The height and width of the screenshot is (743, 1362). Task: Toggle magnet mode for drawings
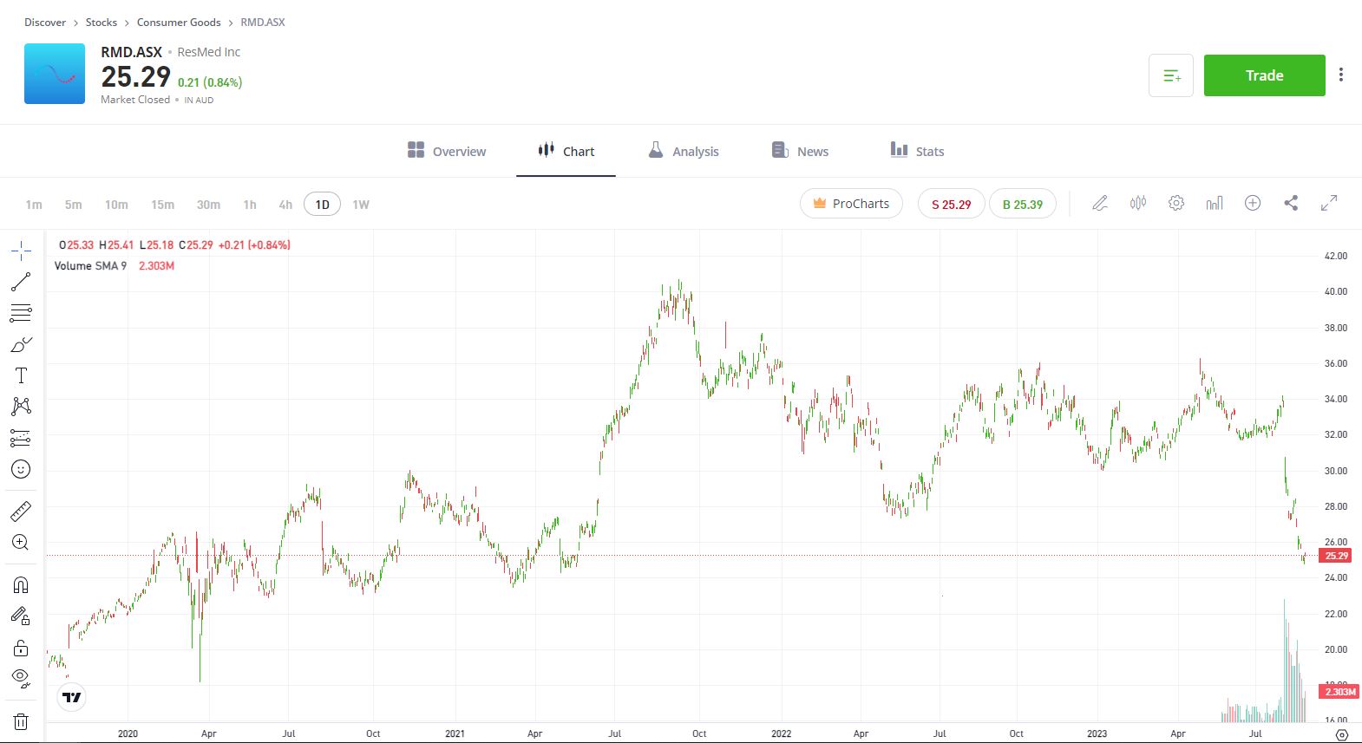(x=21, y=584)
